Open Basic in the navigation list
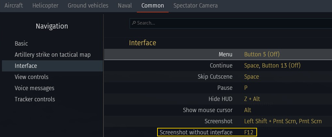The image size is (332, 137). click(21, 44)
